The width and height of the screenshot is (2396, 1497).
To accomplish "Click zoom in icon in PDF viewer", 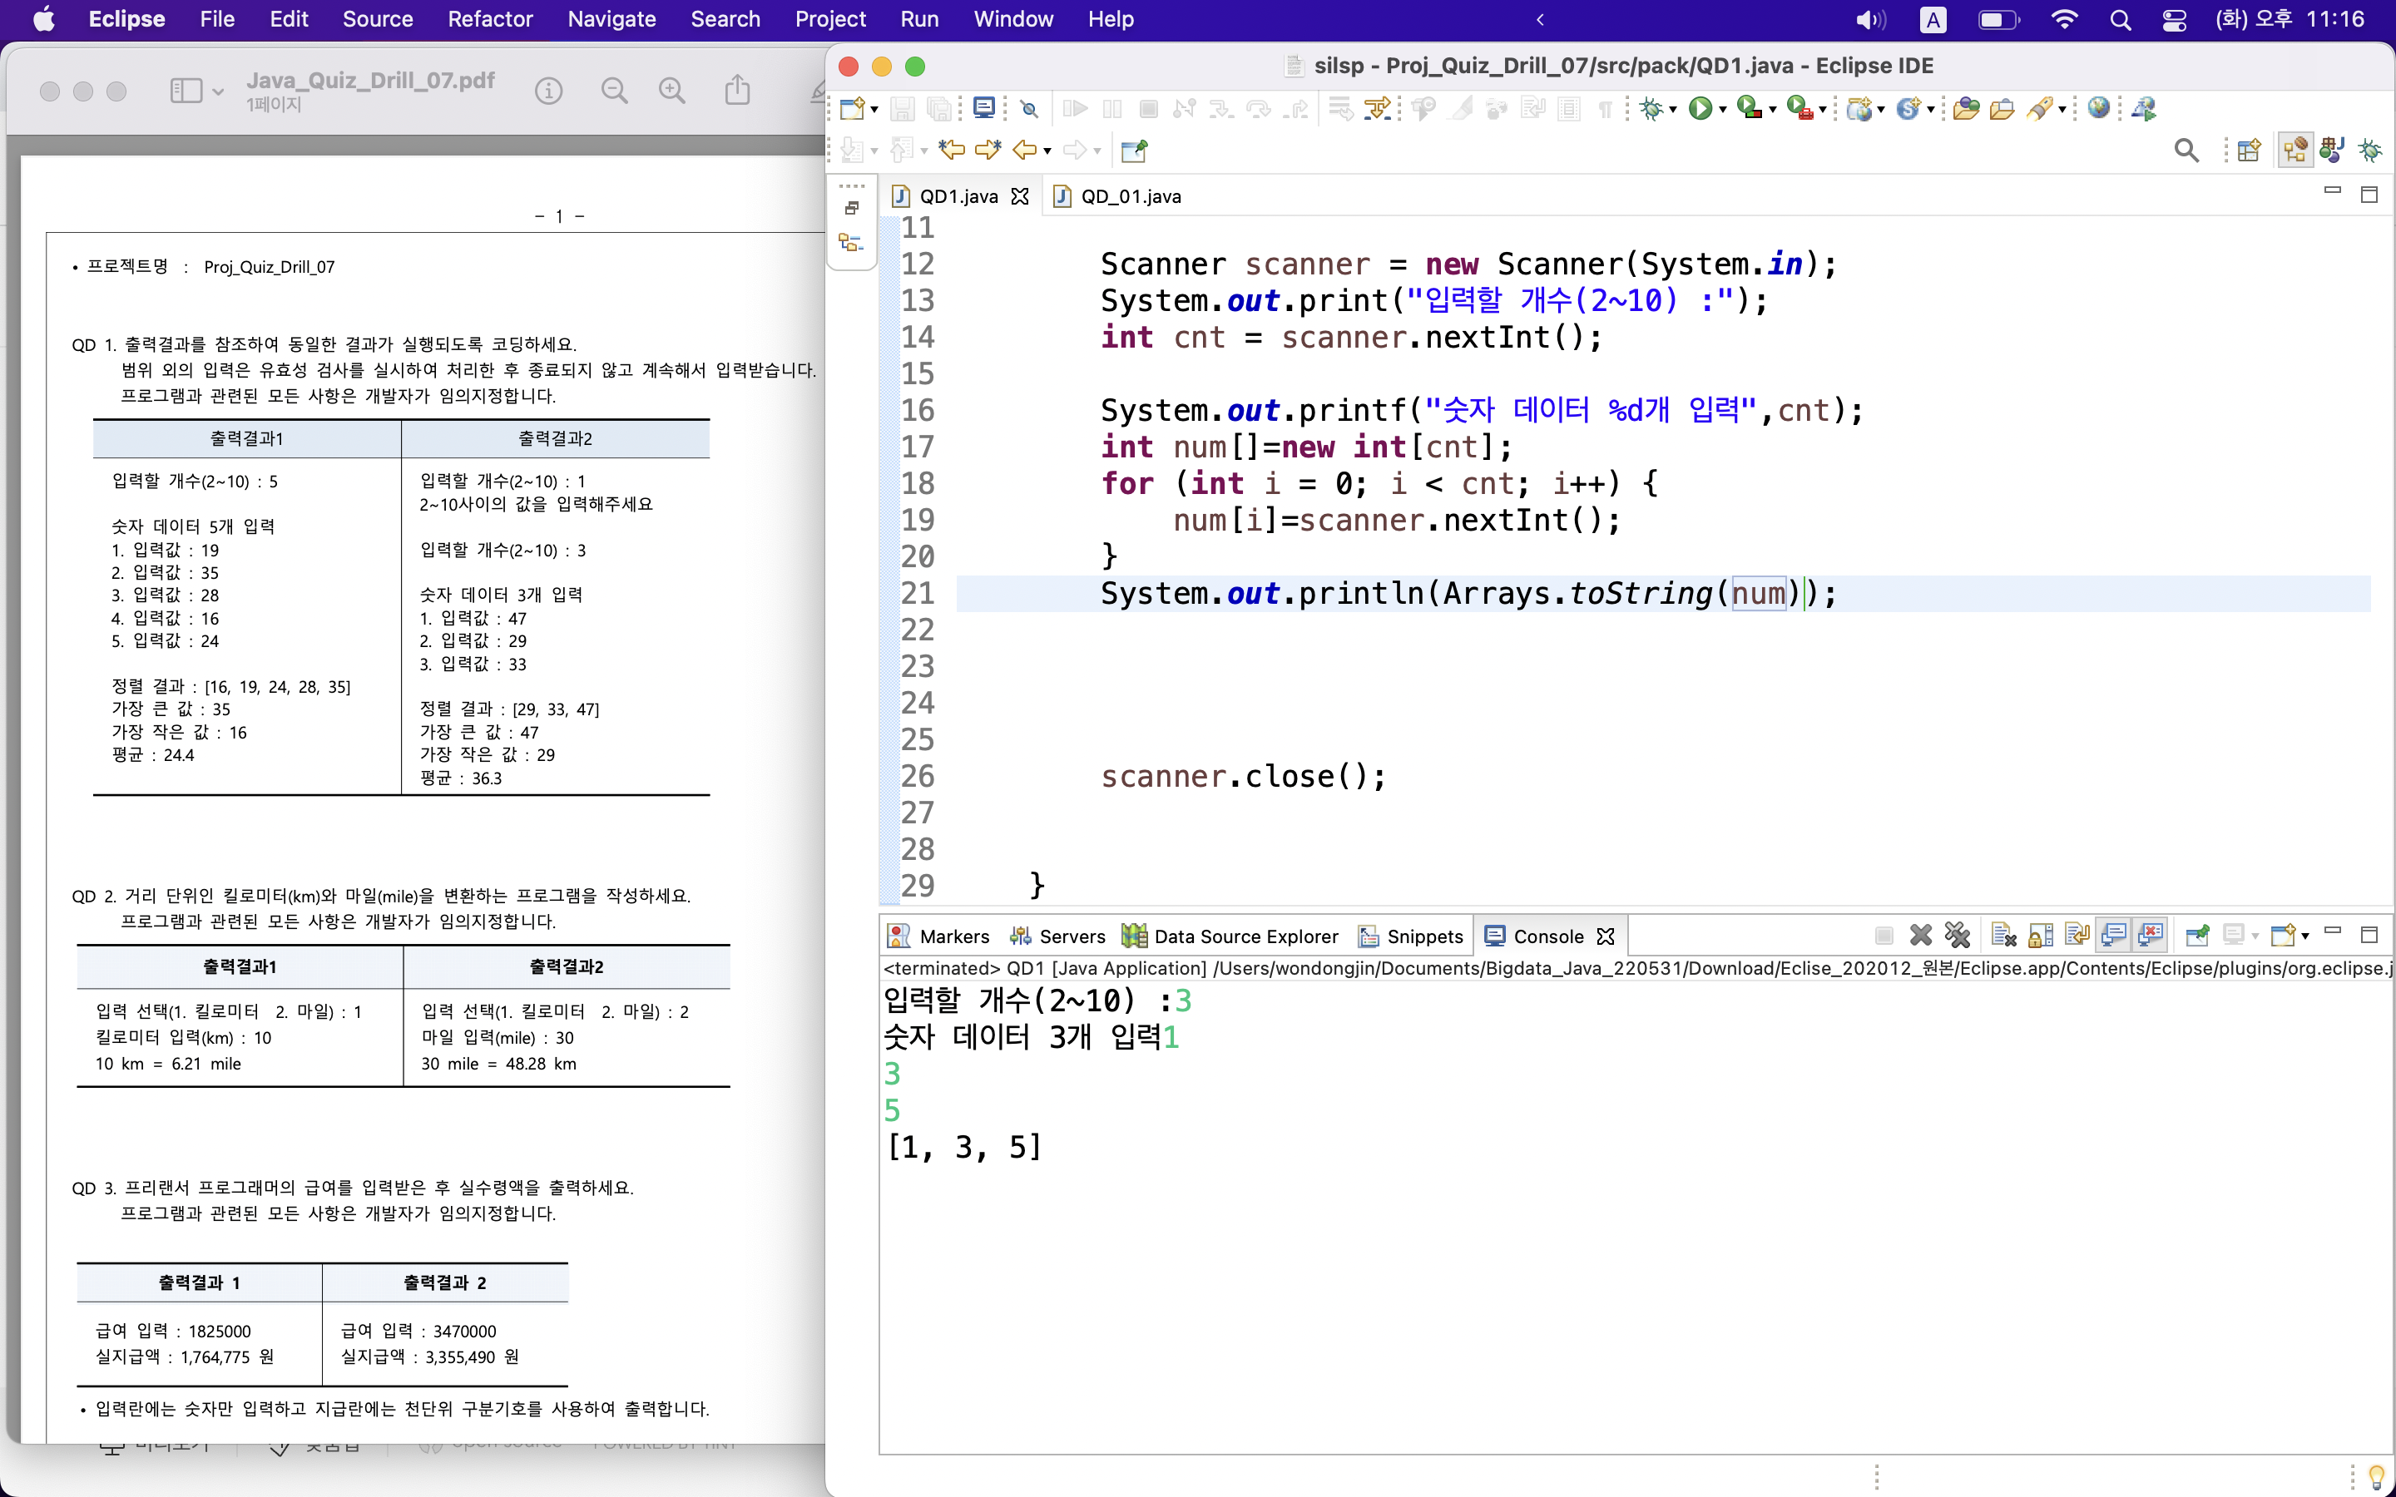I will (672, 91).
